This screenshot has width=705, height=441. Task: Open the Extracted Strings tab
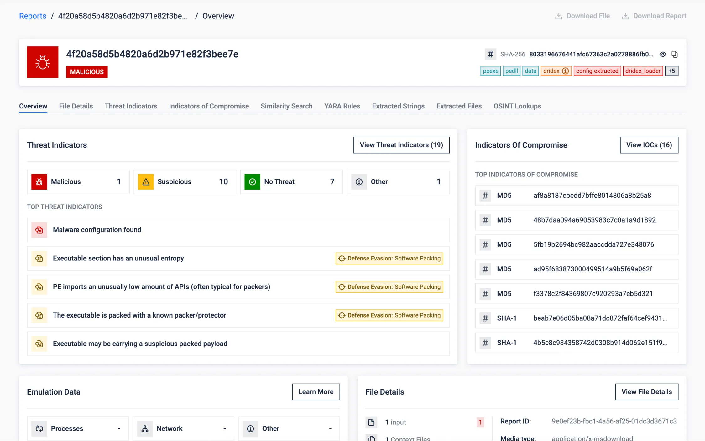398,106
